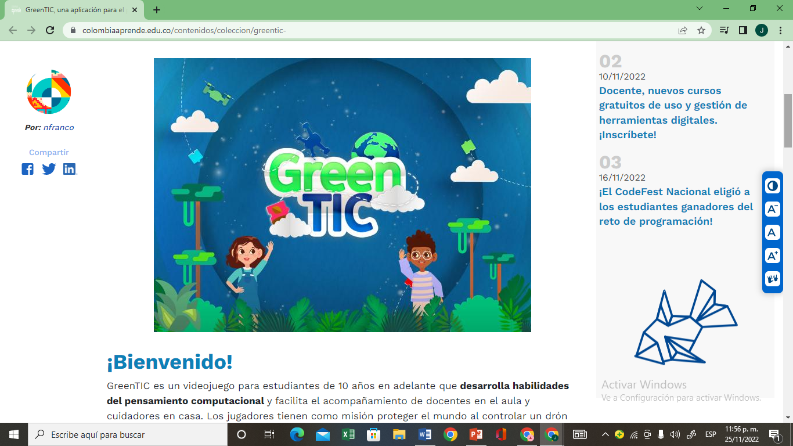Open Microsoft Store from taskbar
The height and width of the screenshot is (446, 793).
(x=374, y=434)
